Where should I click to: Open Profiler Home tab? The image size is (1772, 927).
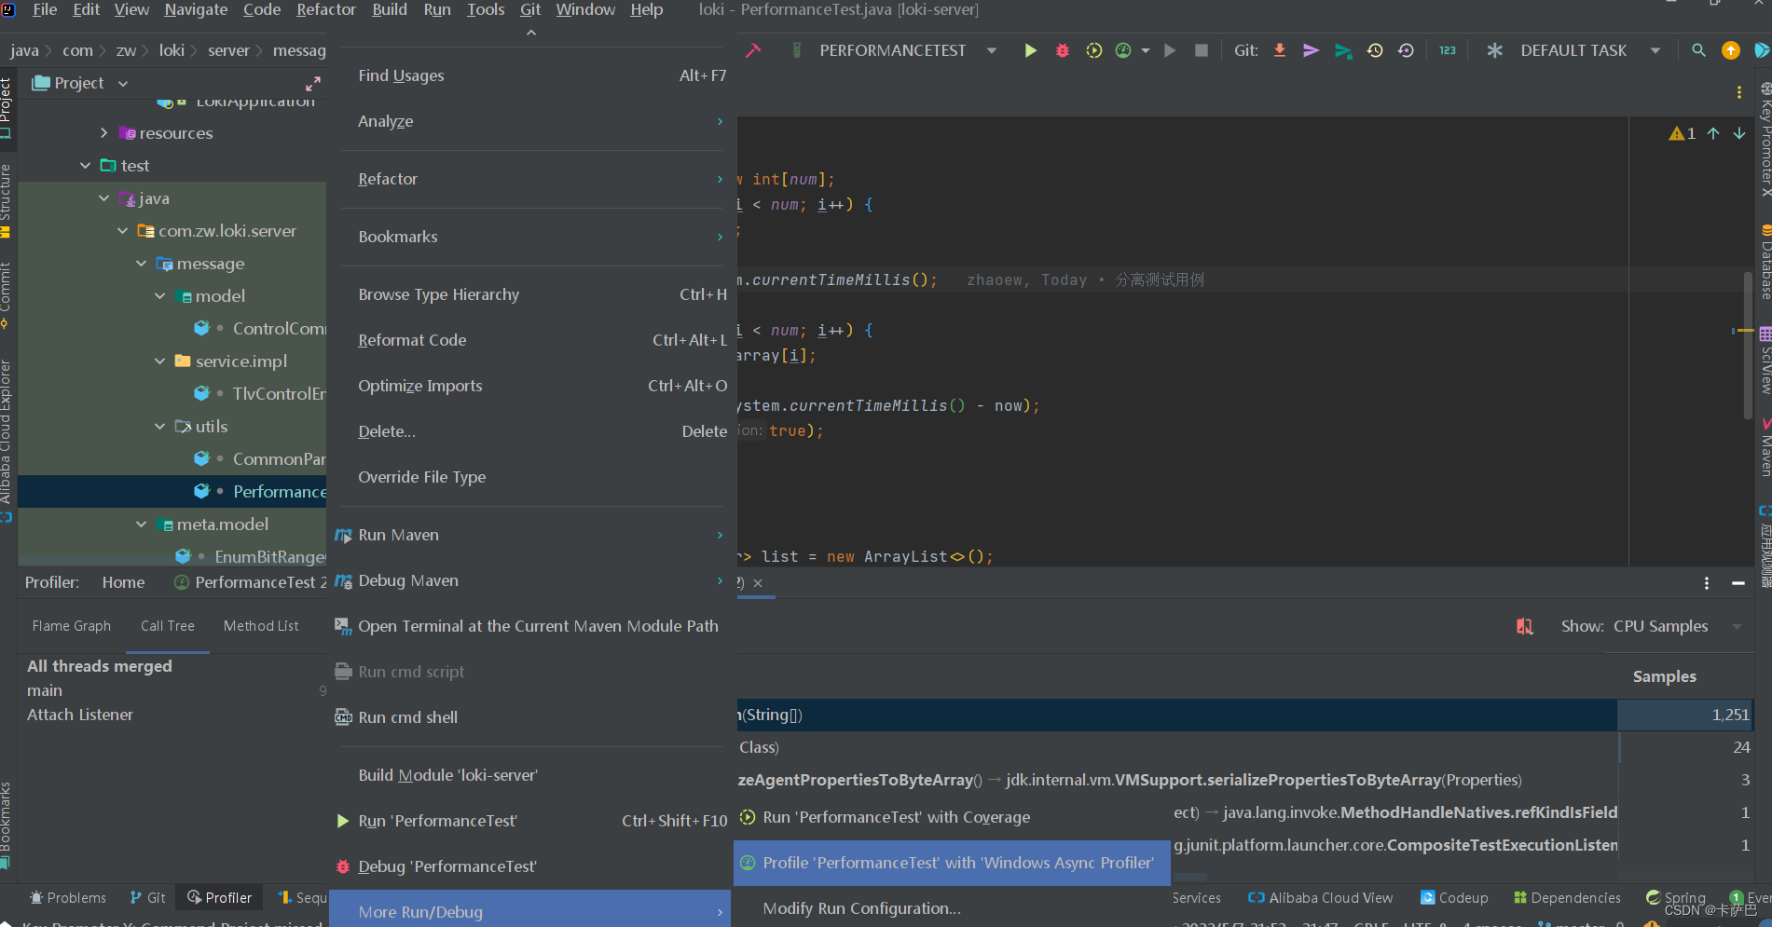(x=123, y=582)
